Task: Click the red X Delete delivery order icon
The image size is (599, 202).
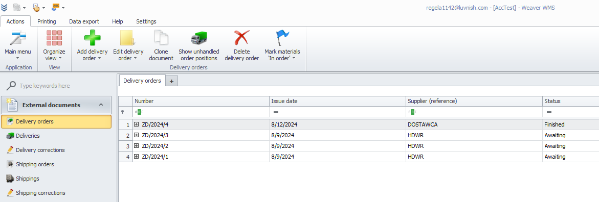Action: click(x=242, y=38)
